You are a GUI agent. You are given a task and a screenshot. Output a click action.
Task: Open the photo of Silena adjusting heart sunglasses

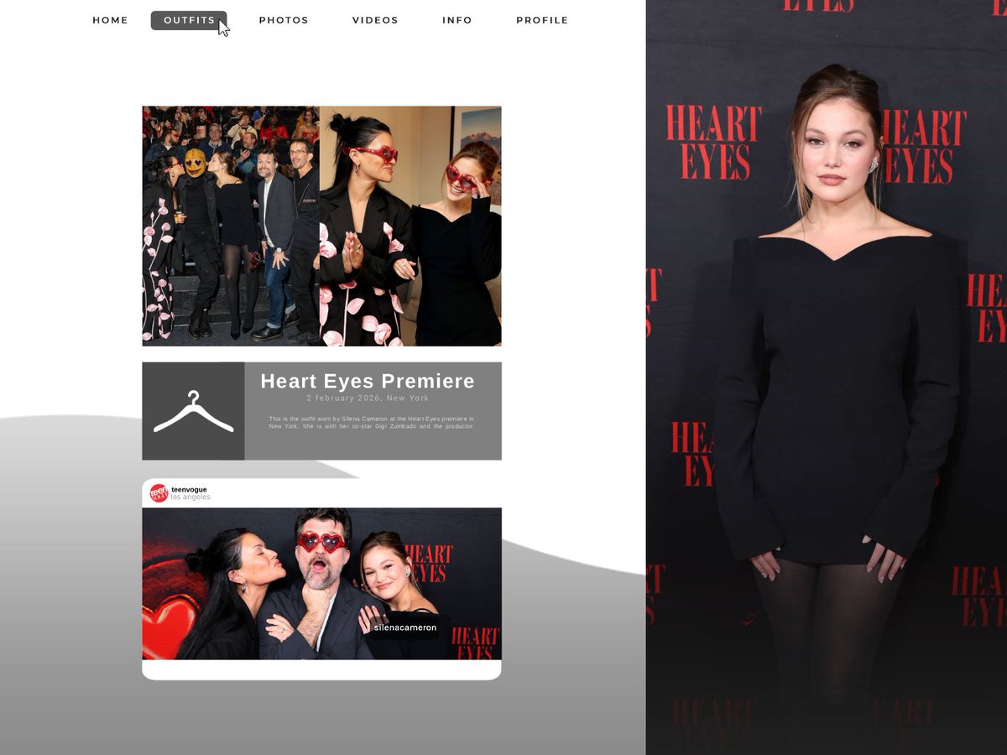[x=410, y=225]
